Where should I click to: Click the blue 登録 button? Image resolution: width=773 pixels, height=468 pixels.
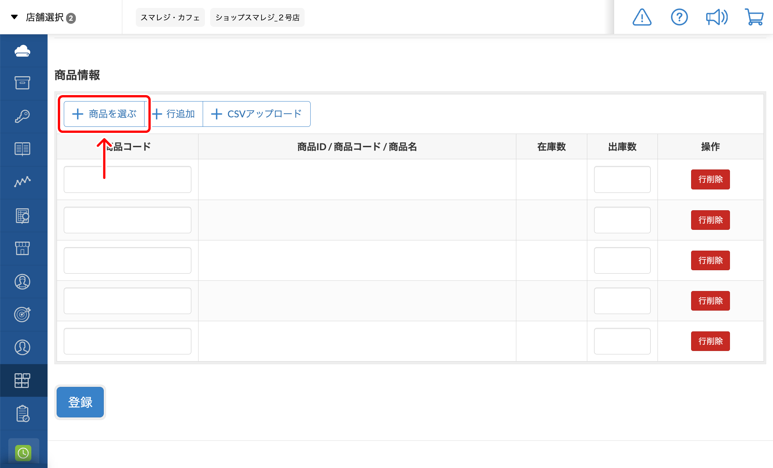pos(80,402)
